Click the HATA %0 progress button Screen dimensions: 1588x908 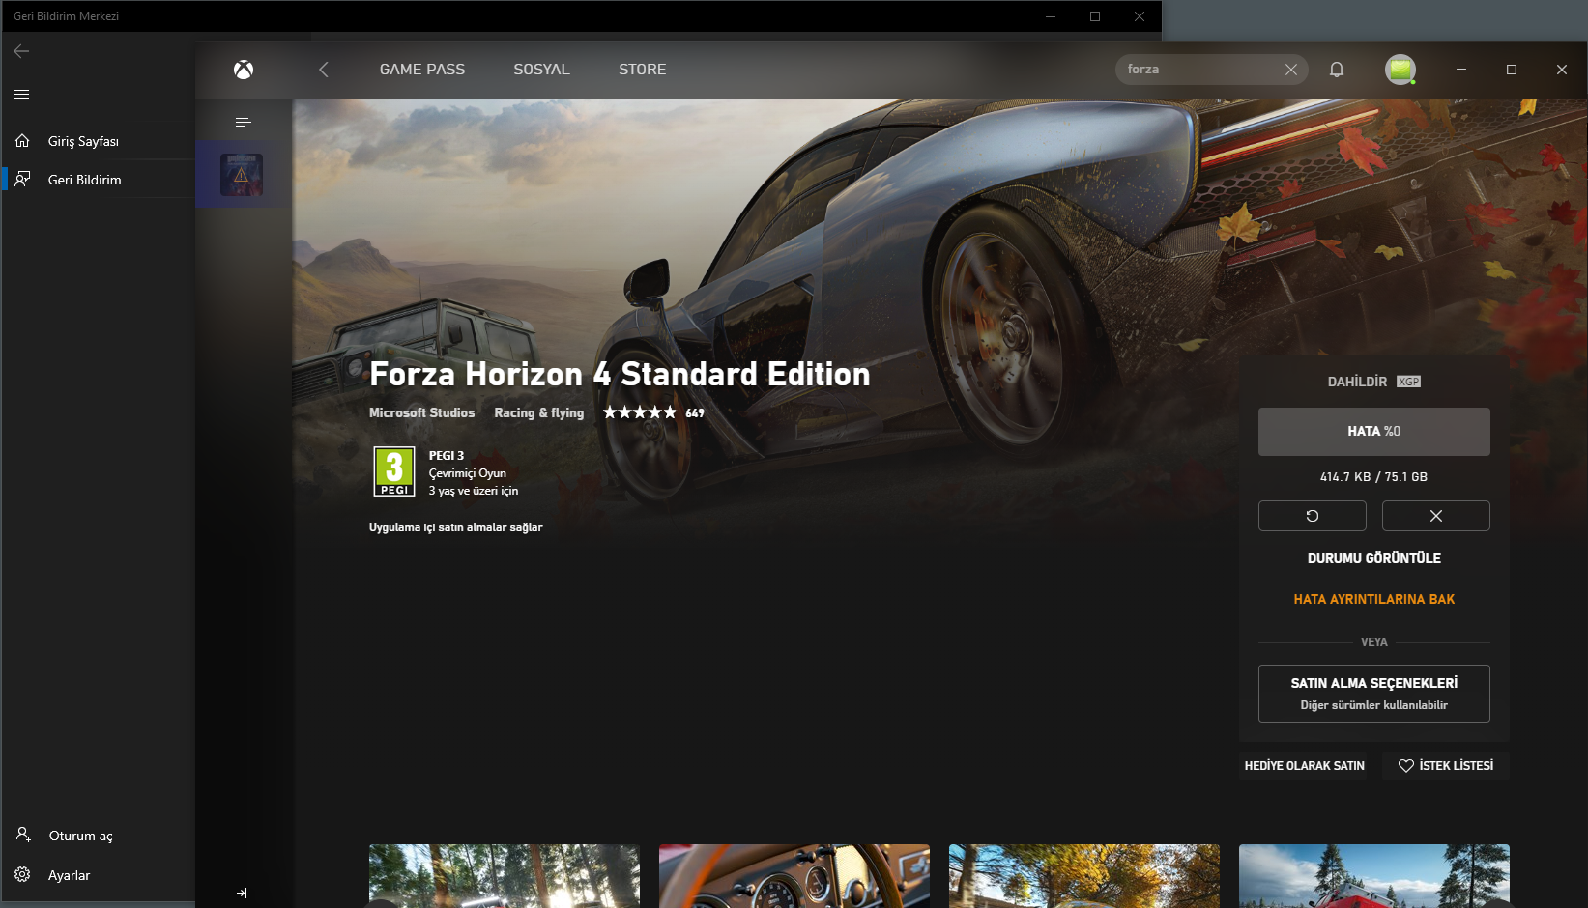pos(1374,431)
